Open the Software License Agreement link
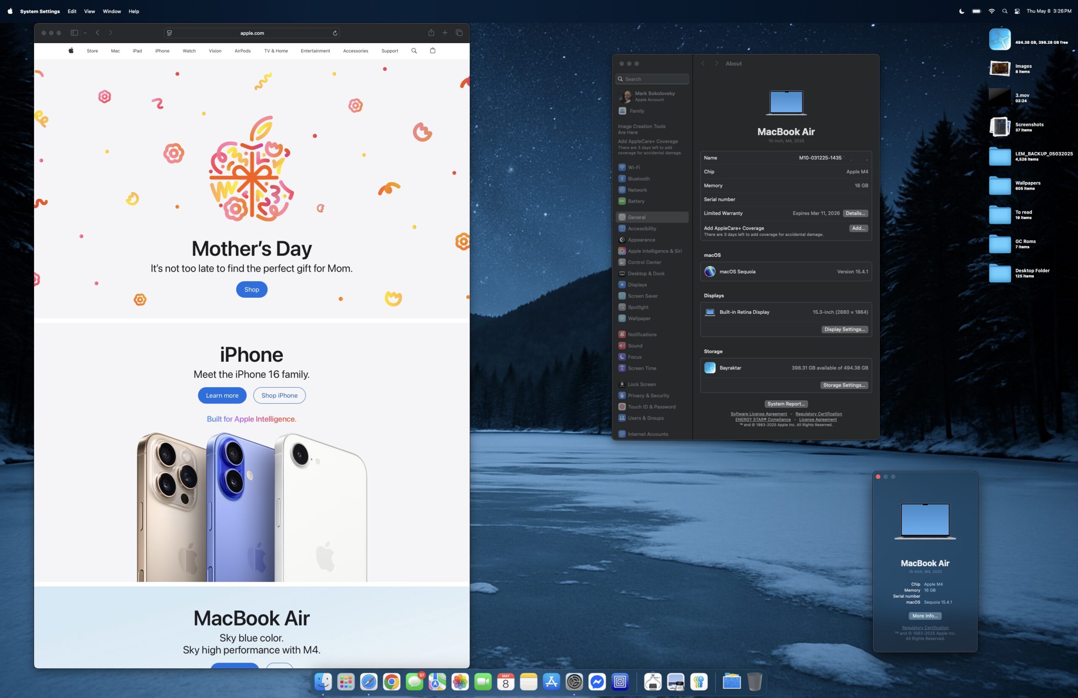 (759, 414)
